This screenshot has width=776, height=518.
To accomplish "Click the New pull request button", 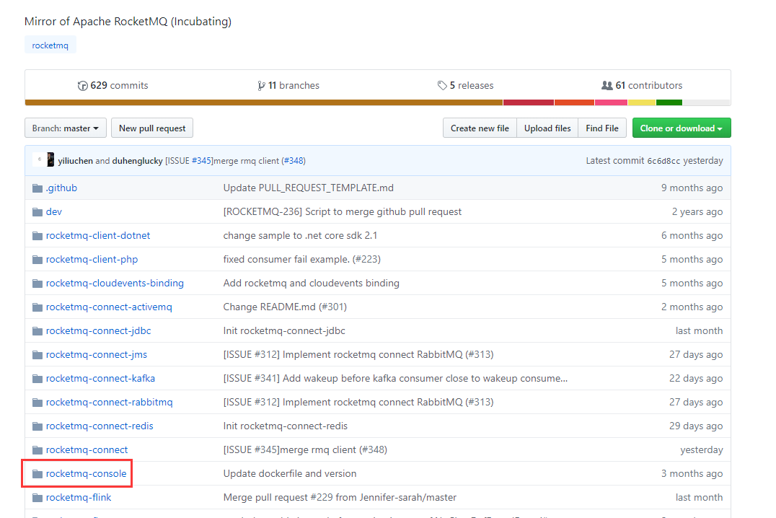I will click(152, 128).
